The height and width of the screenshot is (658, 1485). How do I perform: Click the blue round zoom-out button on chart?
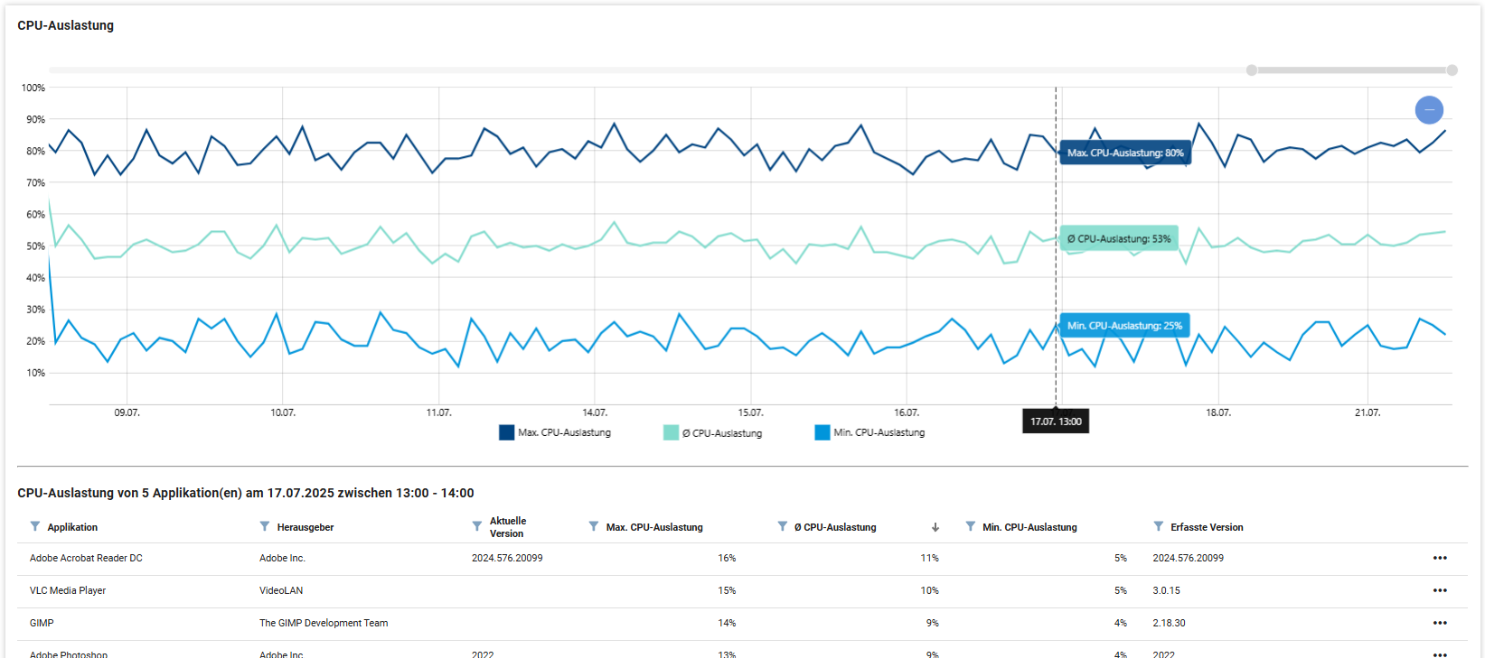pyautogui.click(x=1429, y=110)
